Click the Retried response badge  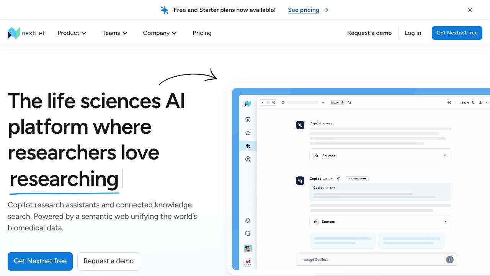[357, 179]
